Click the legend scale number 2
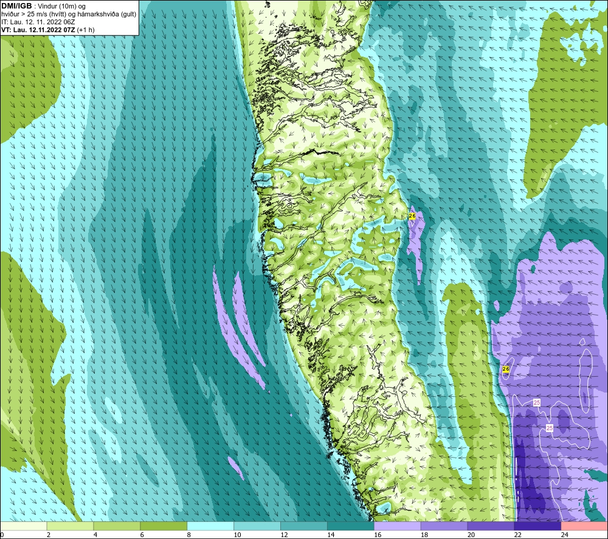Screen dimensions: 608x539 coord(49,535)
